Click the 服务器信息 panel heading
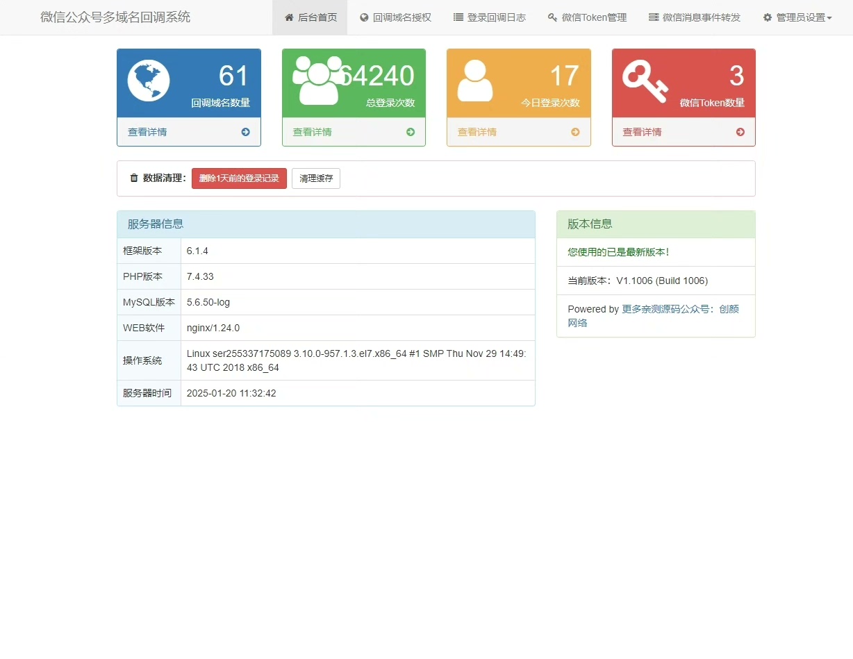 (326, 224)
